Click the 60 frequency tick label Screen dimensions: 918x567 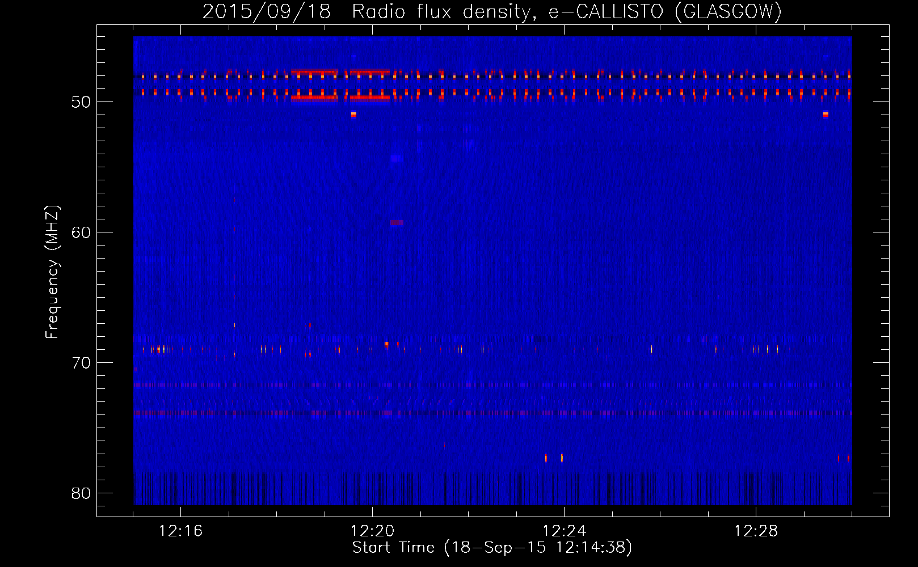(x=81, y=232)
